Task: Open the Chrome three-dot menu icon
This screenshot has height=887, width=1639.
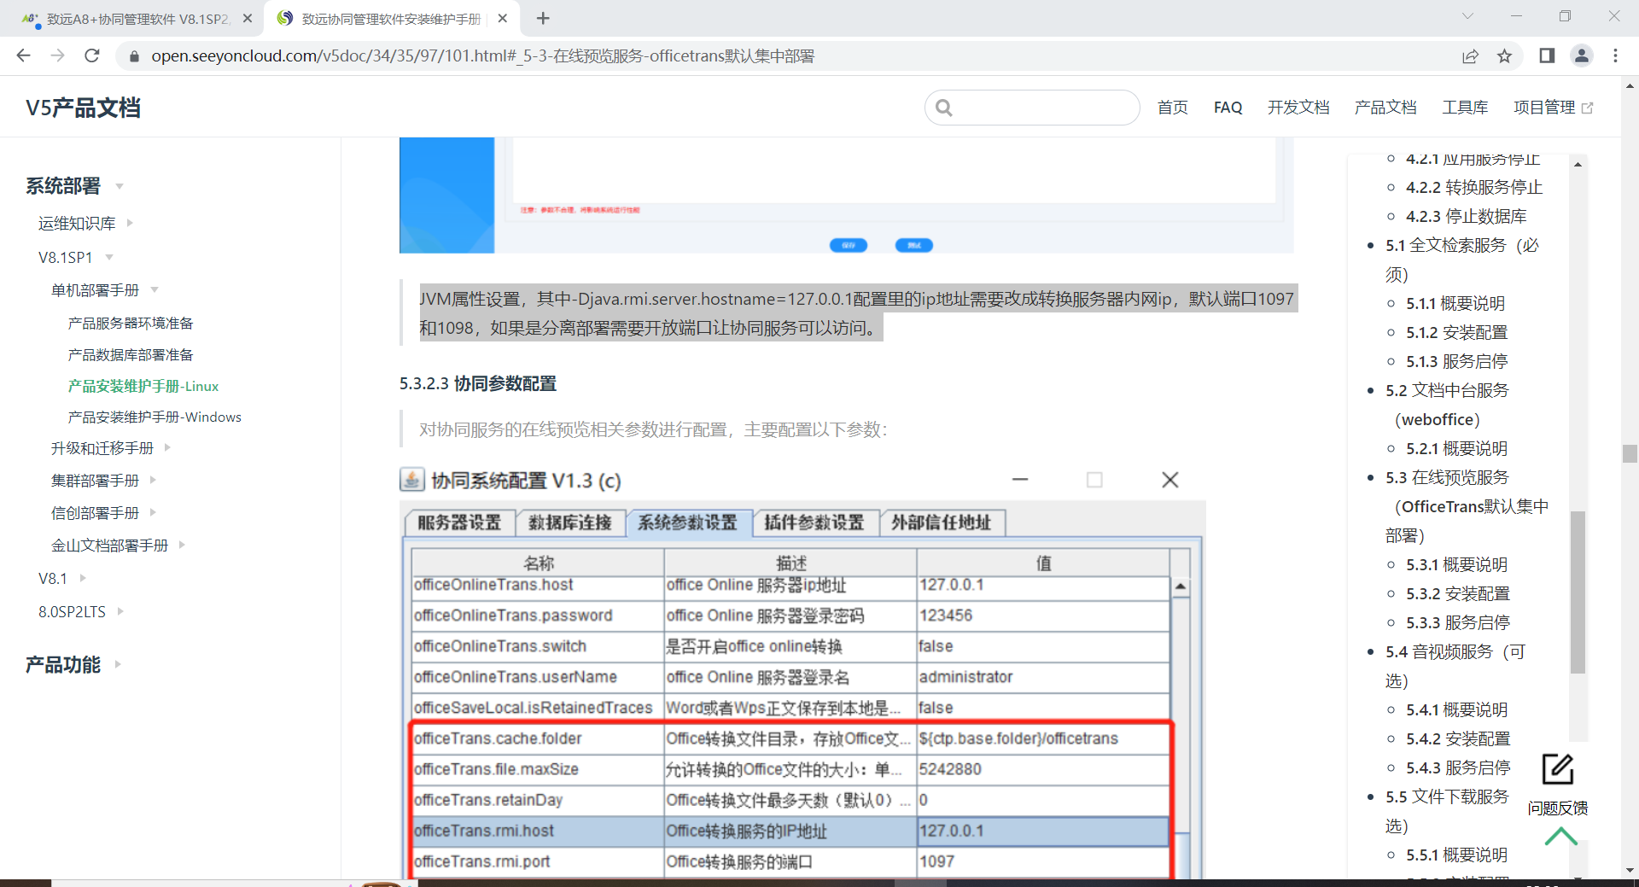Action: coord(1616,55)
